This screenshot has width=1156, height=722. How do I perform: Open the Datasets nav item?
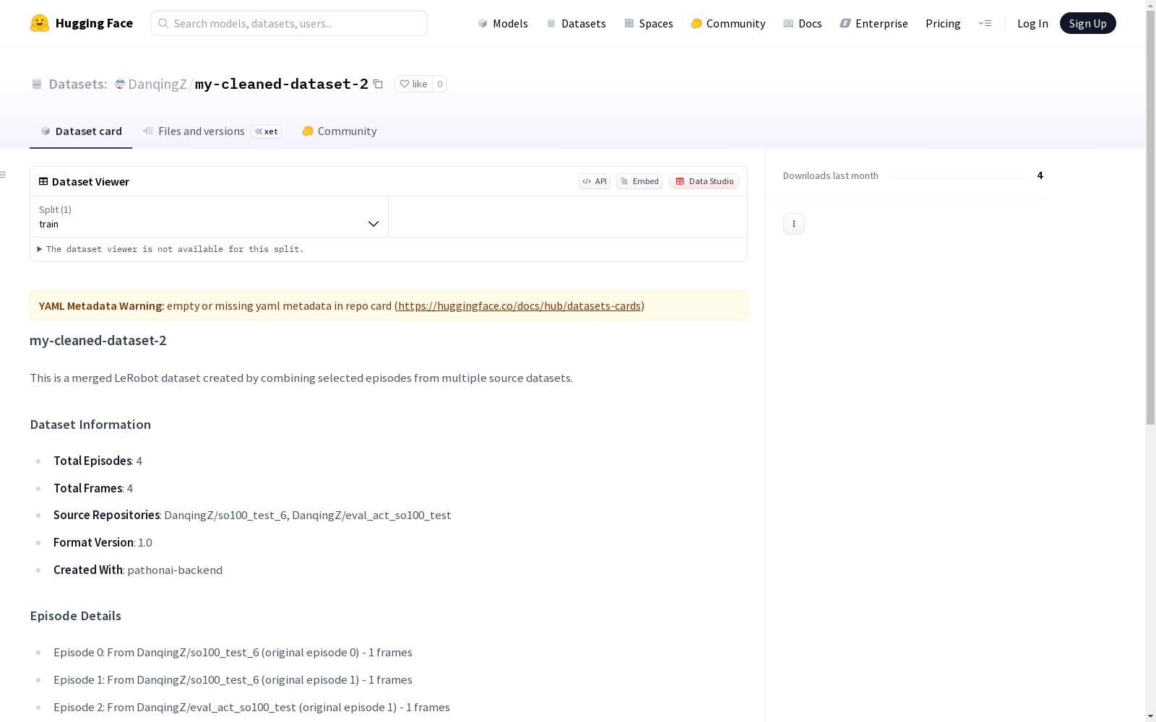(x=576, y=23)
